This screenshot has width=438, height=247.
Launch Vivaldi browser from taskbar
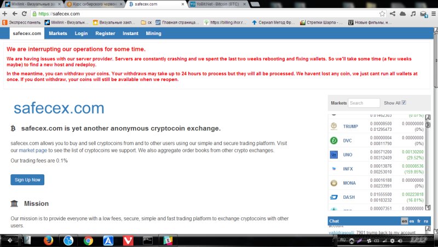(x=128, y=240)
